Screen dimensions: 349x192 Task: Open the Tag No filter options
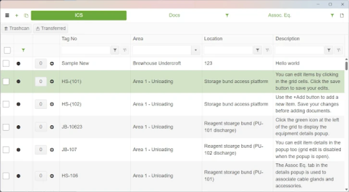[x=115, y=50]
